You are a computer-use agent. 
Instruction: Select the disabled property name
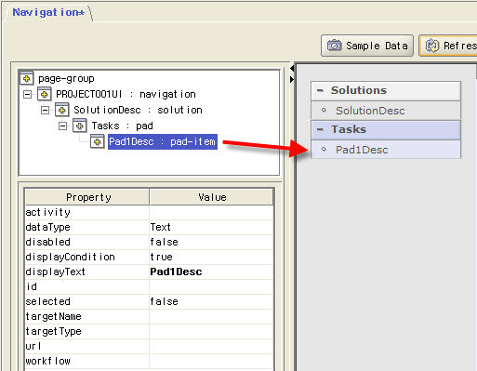point(87,242)
